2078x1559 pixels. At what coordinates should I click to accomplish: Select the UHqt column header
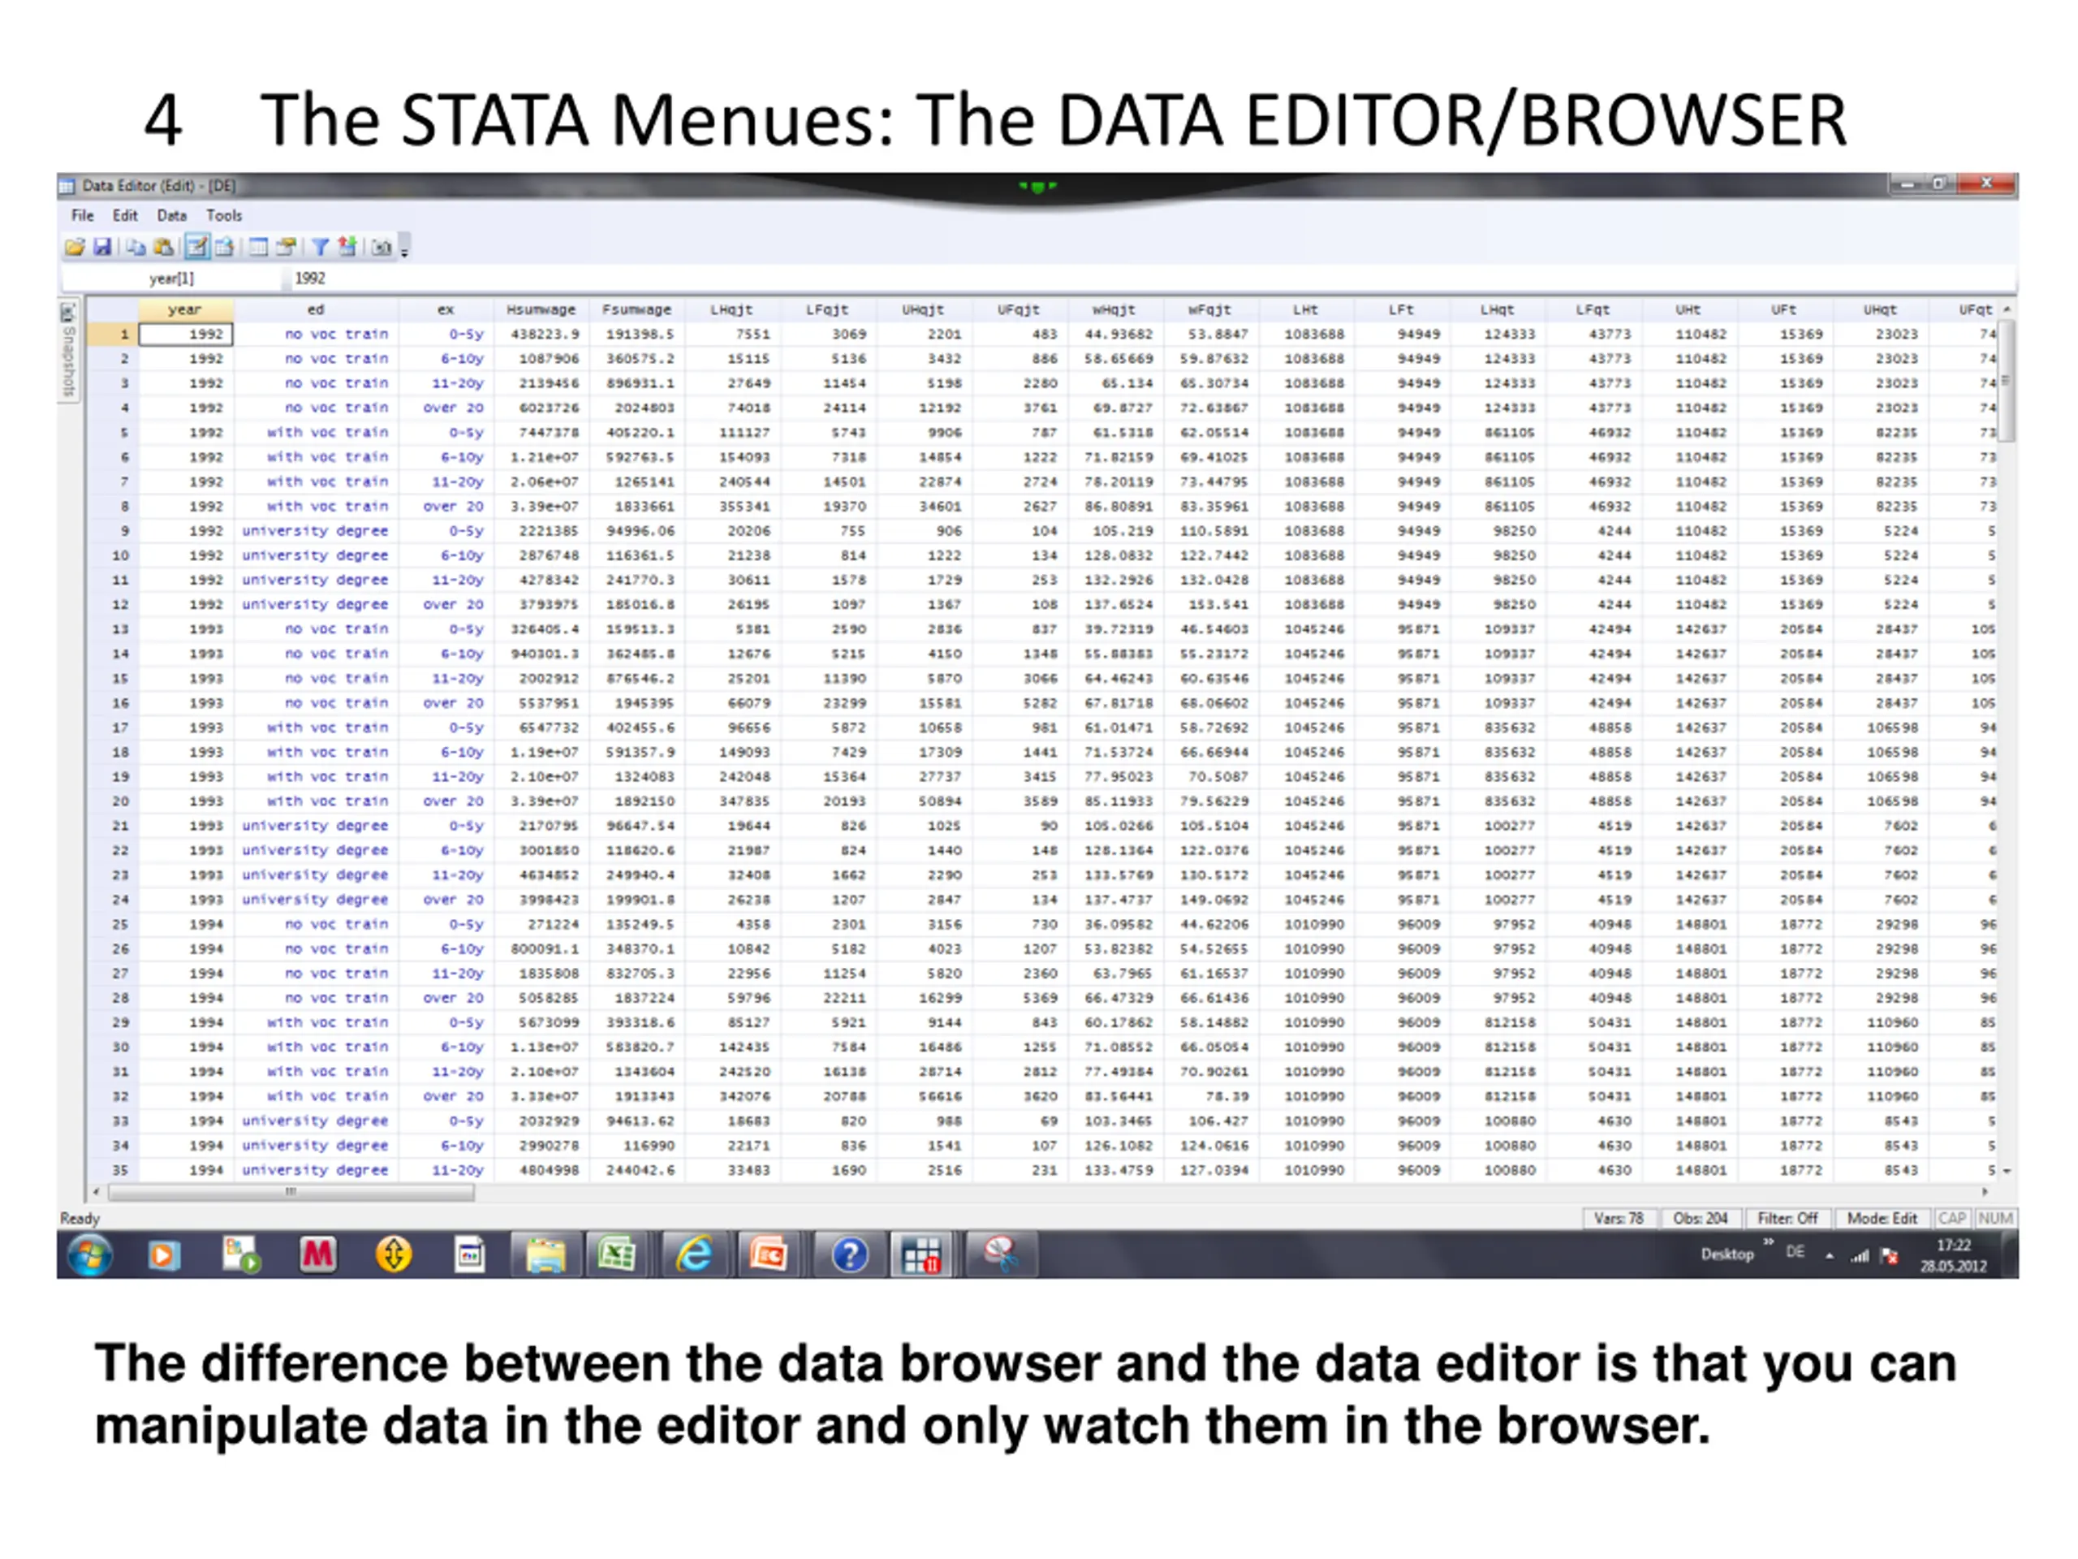(1880, 309)
